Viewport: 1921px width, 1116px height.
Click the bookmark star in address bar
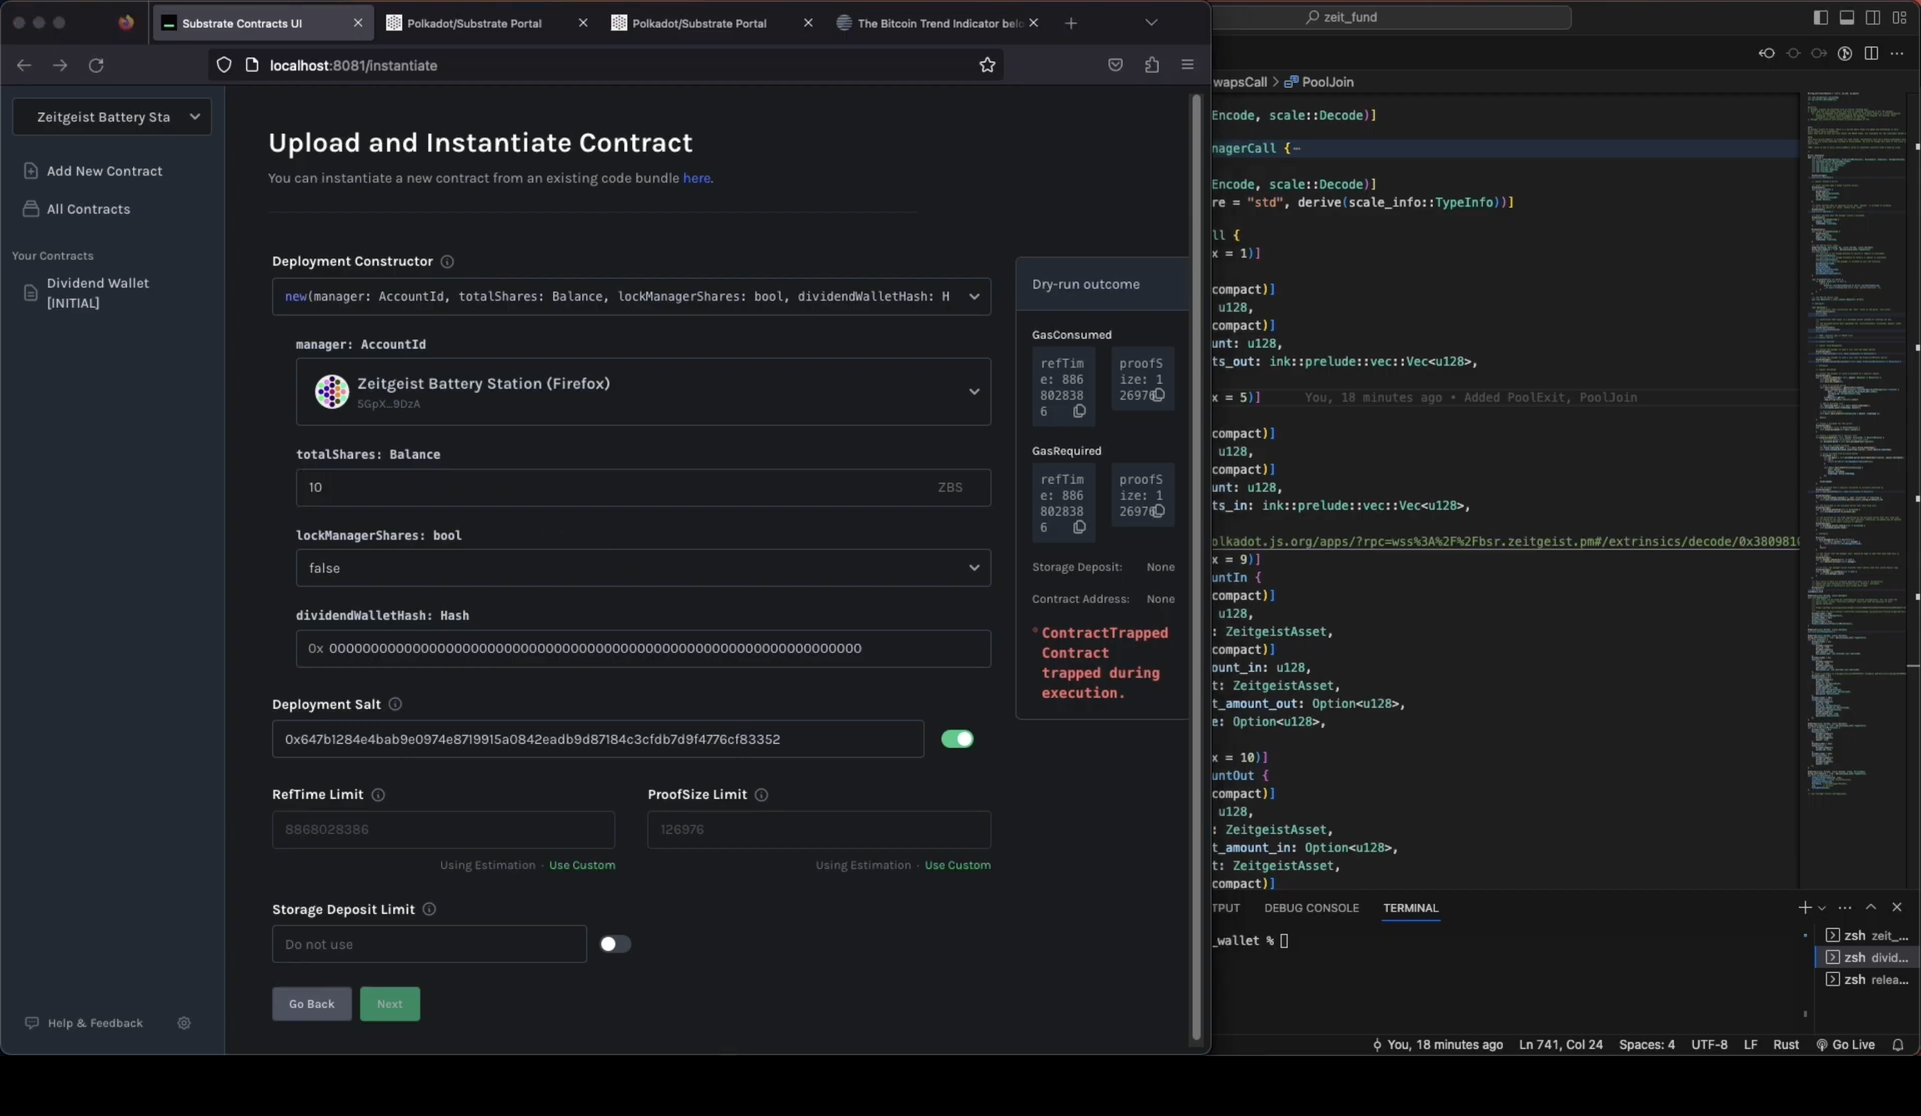[x=987, y=66]
